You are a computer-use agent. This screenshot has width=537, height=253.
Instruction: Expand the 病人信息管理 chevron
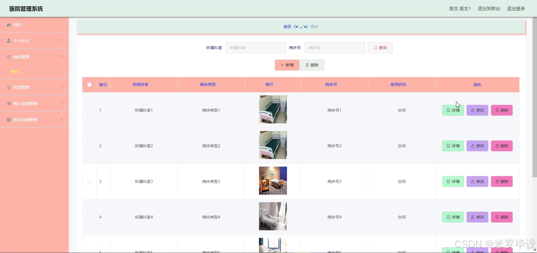(61, 103)
